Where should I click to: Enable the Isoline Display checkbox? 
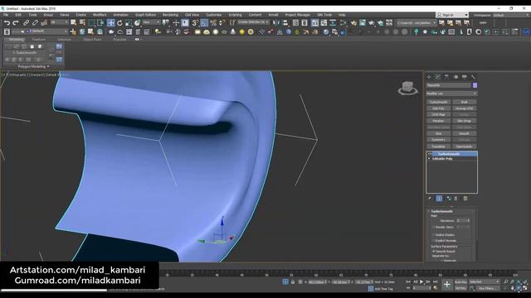(434, 234)
